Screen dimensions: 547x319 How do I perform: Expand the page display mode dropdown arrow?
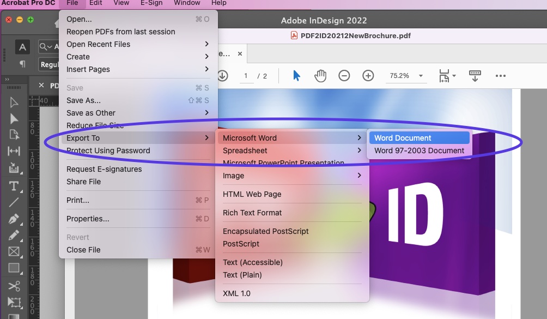pyautogui.click(x=453, y=76)
